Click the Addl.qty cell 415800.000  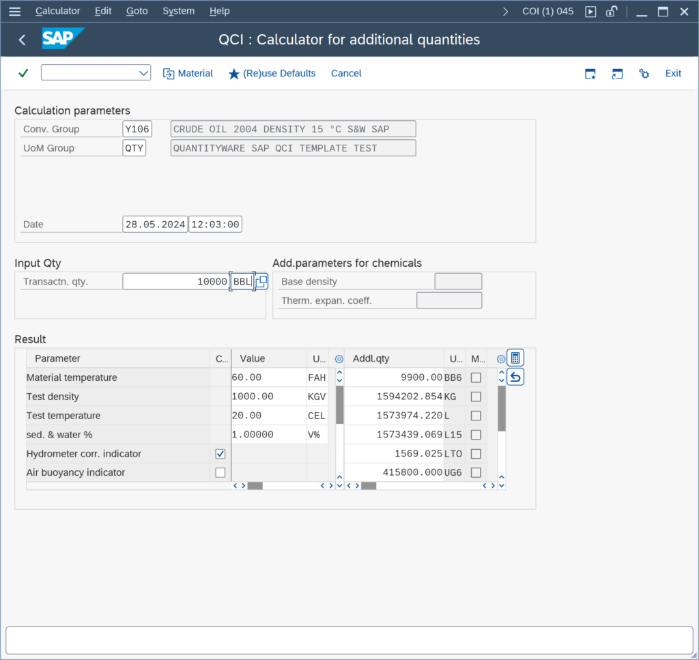394,472
